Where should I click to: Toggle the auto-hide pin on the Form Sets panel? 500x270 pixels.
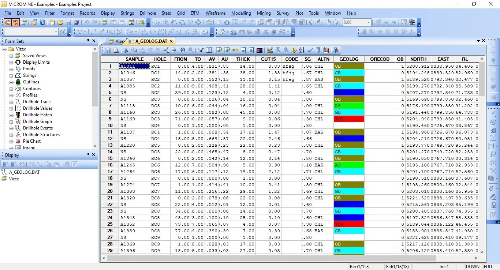click(88, 41)
